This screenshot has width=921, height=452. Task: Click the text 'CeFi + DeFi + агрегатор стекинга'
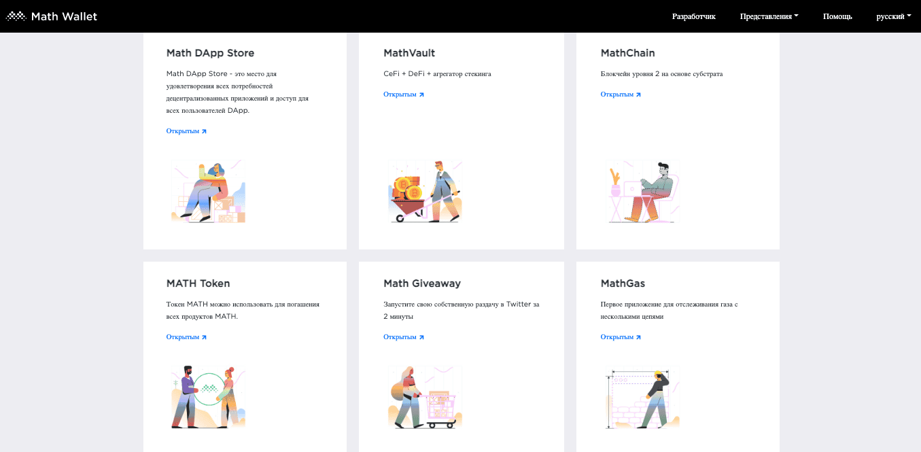pyautogui.click(x=437, y=74)
